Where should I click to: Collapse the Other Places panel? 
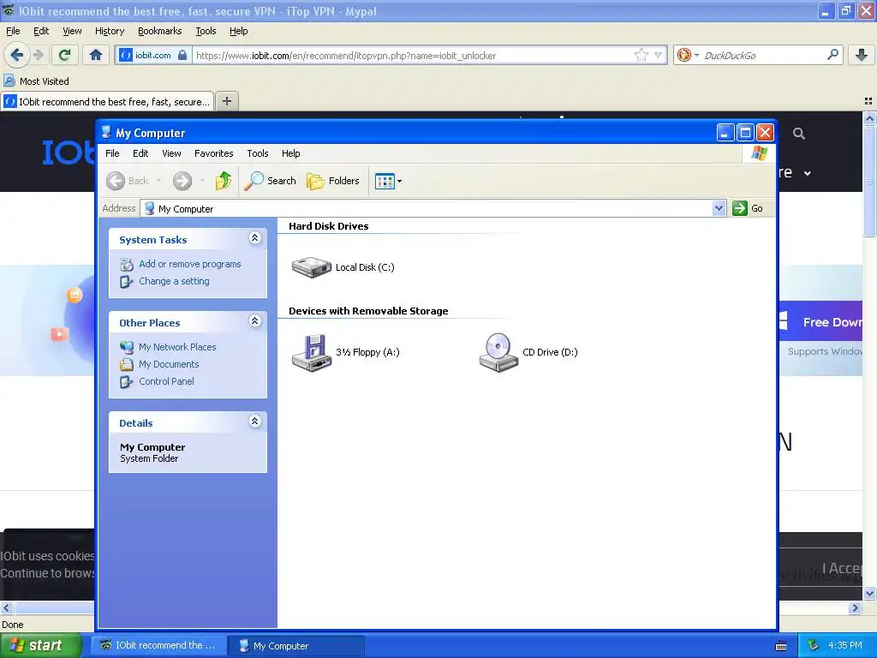[255, 320]
